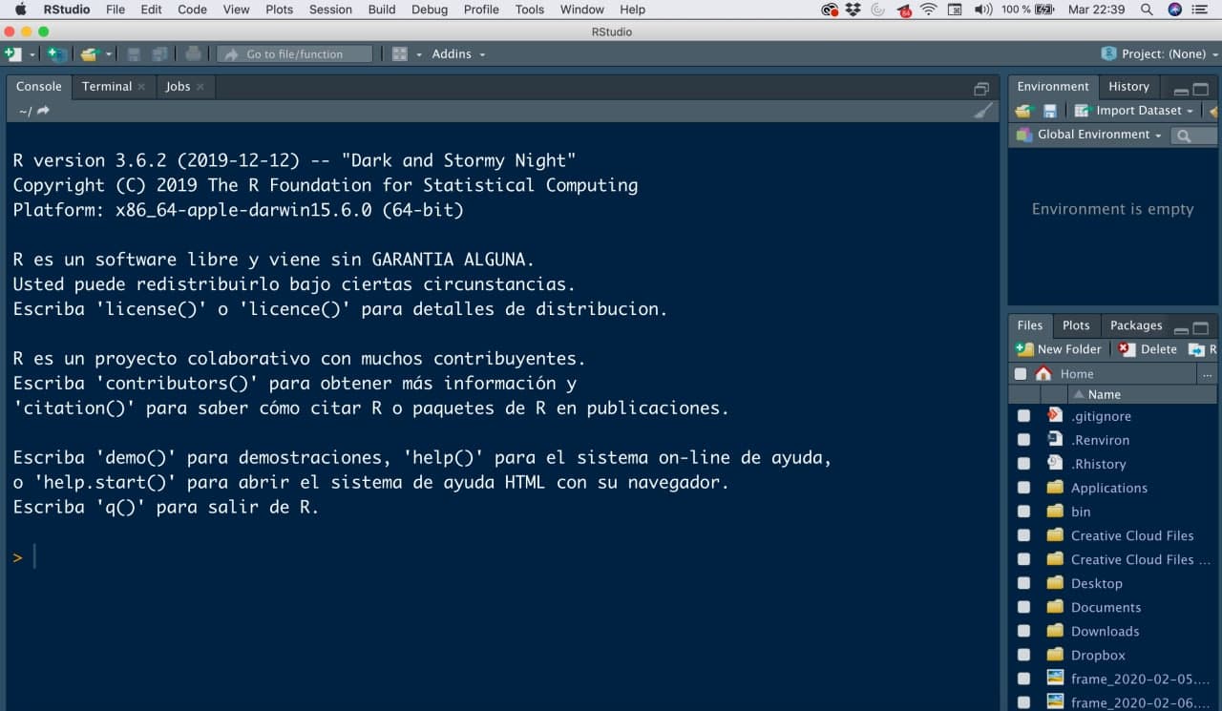The width and height of the screenshot is (1222, 711).
Task: Open the Project: (None) menu
Action: tap(1159, 54)
